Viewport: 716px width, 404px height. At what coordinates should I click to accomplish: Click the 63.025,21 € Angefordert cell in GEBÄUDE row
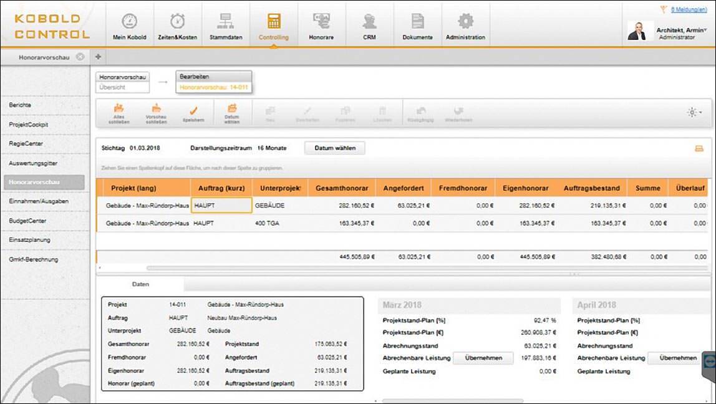[403, 205]
